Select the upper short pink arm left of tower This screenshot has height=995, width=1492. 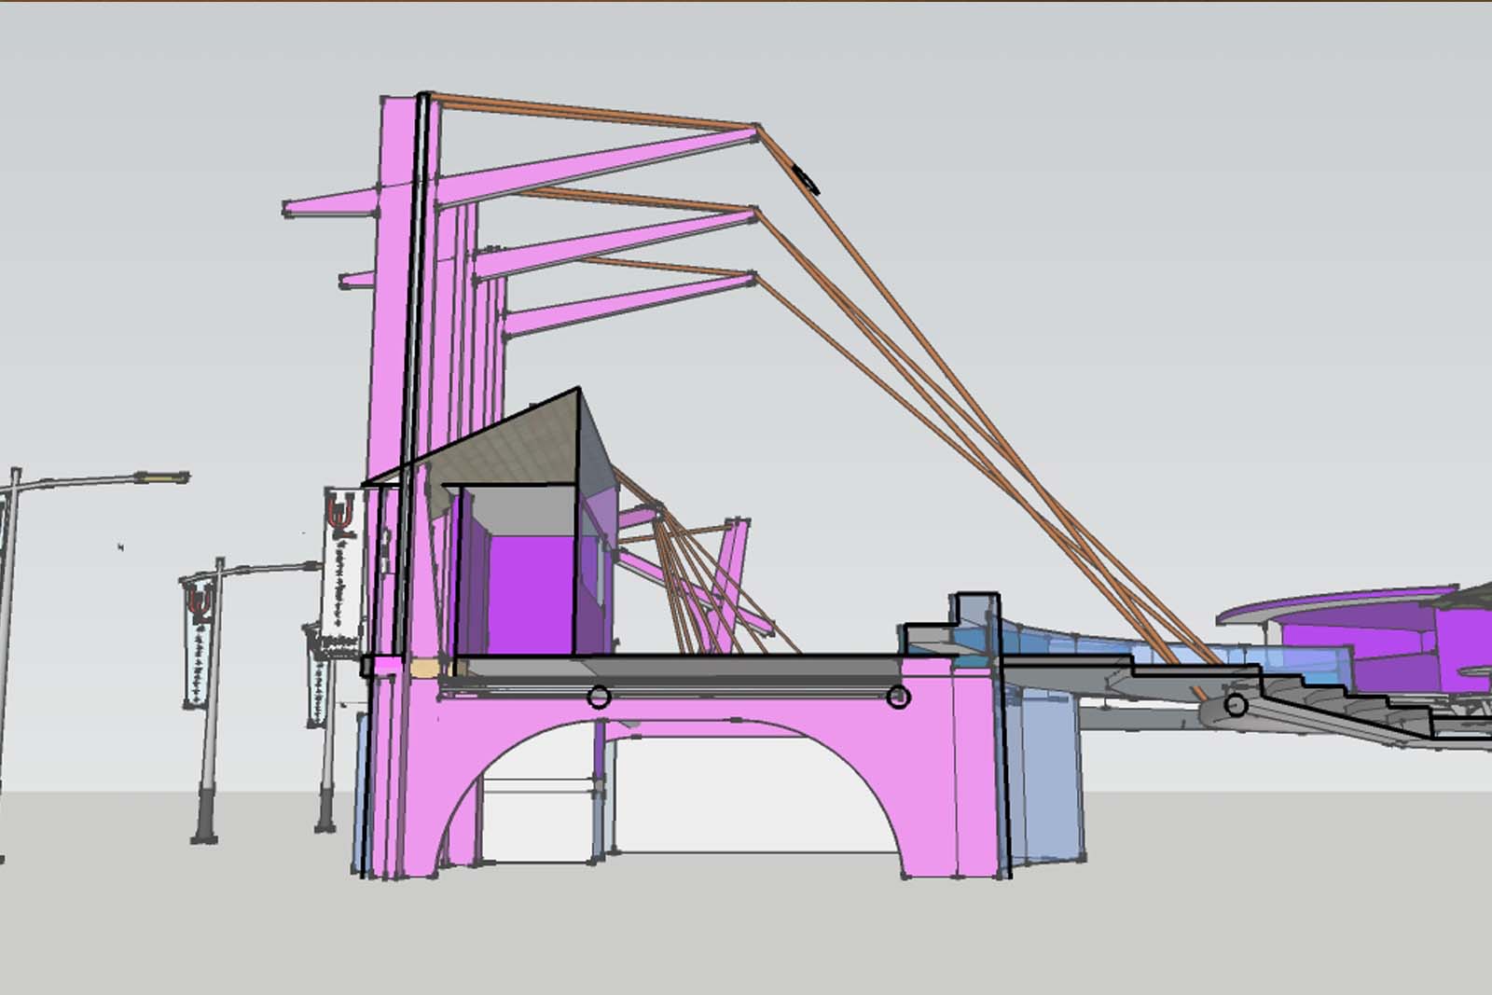pos(331,207)
